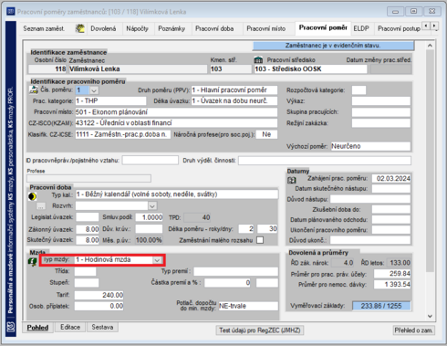Click the Smluv.podíl field
447x346 pixels.
coord(149,217)
